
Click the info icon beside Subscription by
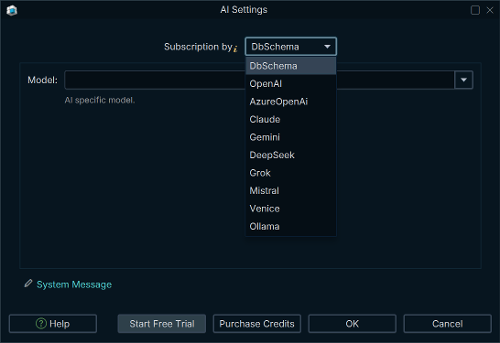tap(235, 48)
